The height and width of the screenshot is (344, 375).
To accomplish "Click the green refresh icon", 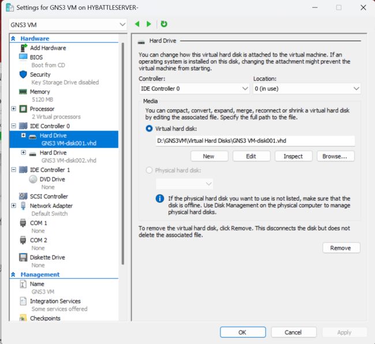I will tap(164, 24).
